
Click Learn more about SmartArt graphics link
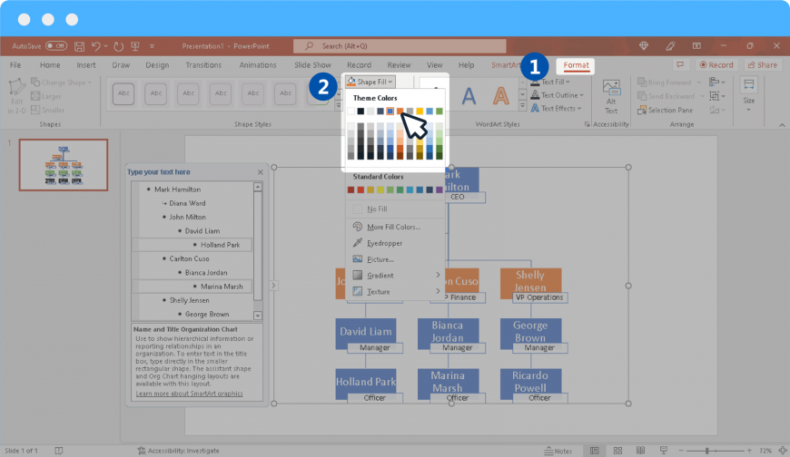point(189,394)
